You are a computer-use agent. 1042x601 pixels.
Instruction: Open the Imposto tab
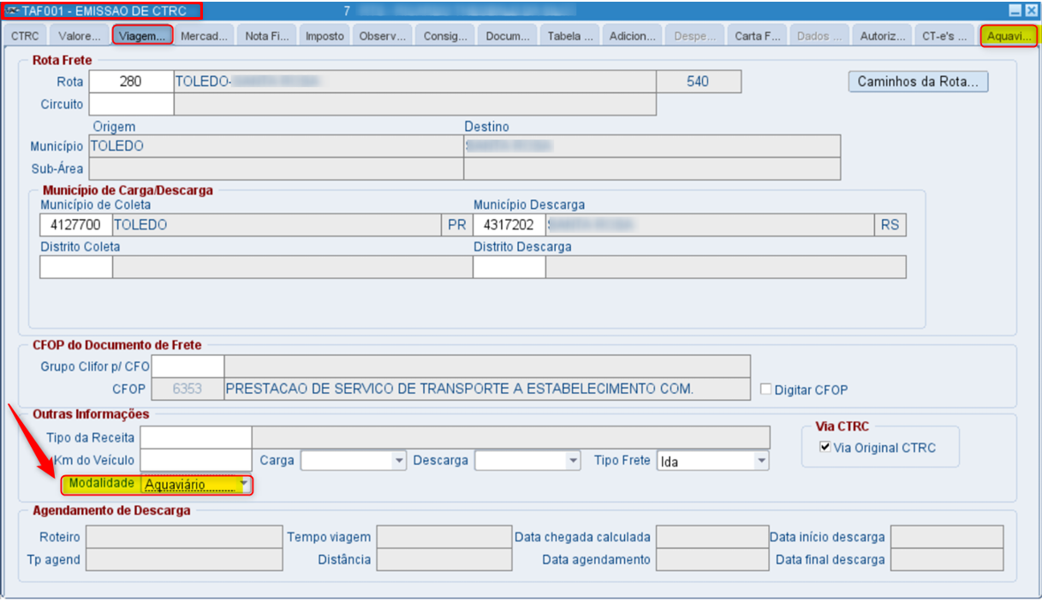pos(325,36)
